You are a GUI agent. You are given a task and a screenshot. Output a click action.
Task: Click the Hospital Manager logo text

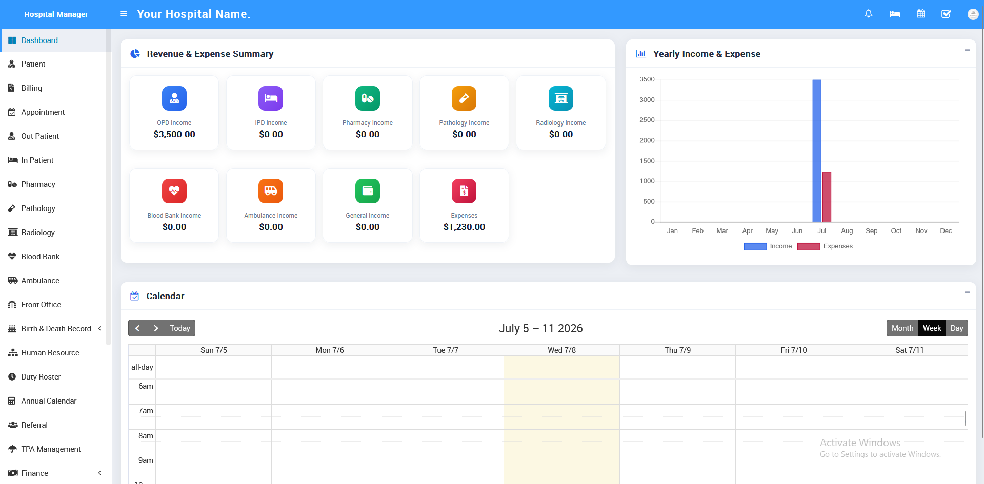(x=56, y=14)
